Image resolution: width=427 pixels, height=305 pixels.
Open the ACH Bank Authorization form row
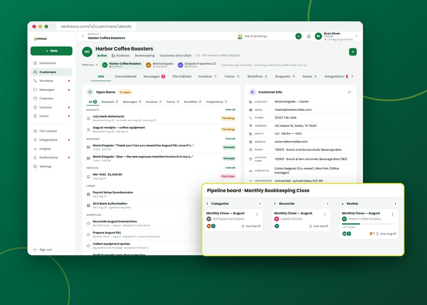pyautogui.click(x=144, y=205)
